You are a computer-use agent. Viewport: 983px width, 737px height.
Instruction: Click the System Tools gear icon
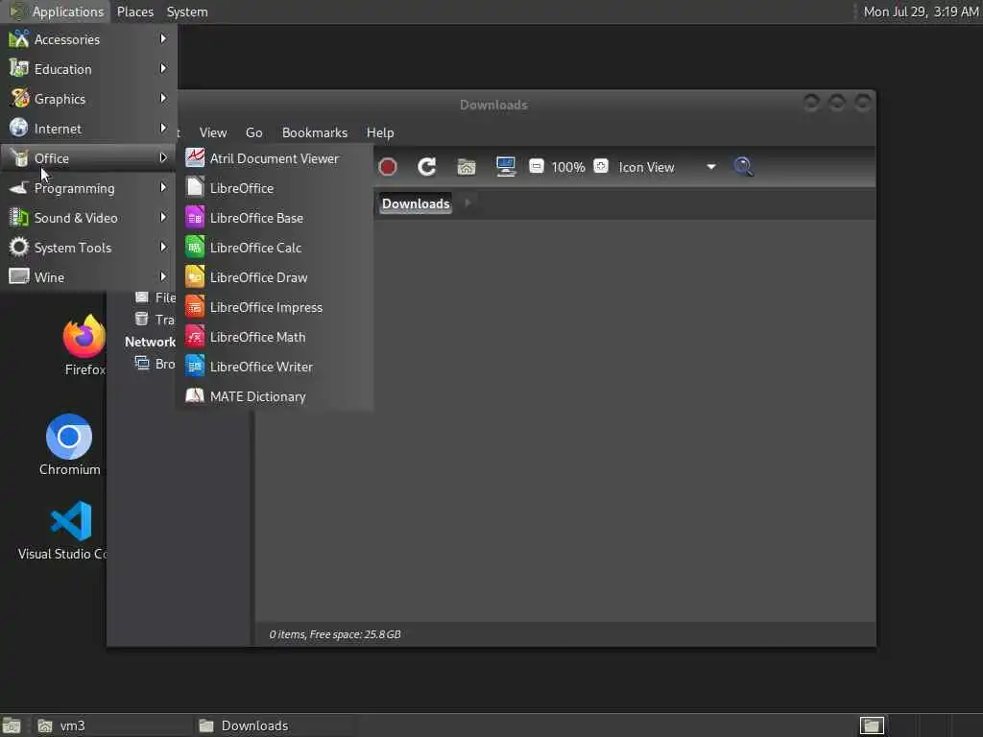(19, 247)
